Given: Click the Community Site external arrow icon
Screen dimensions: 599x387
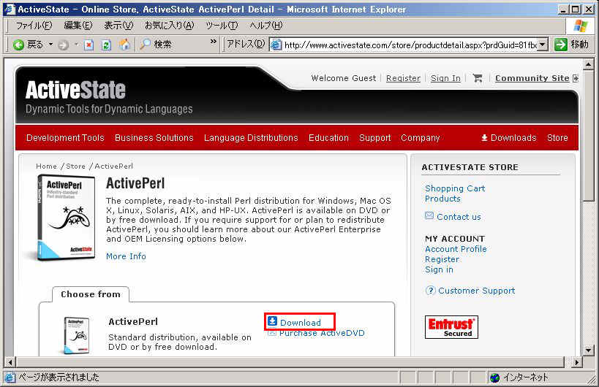Looking at the screenshot, I should [x=576, y=78].
